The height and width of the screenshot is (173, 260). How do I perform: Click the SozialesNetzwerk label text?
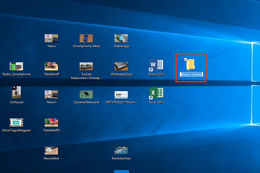[x=86, y=102]
